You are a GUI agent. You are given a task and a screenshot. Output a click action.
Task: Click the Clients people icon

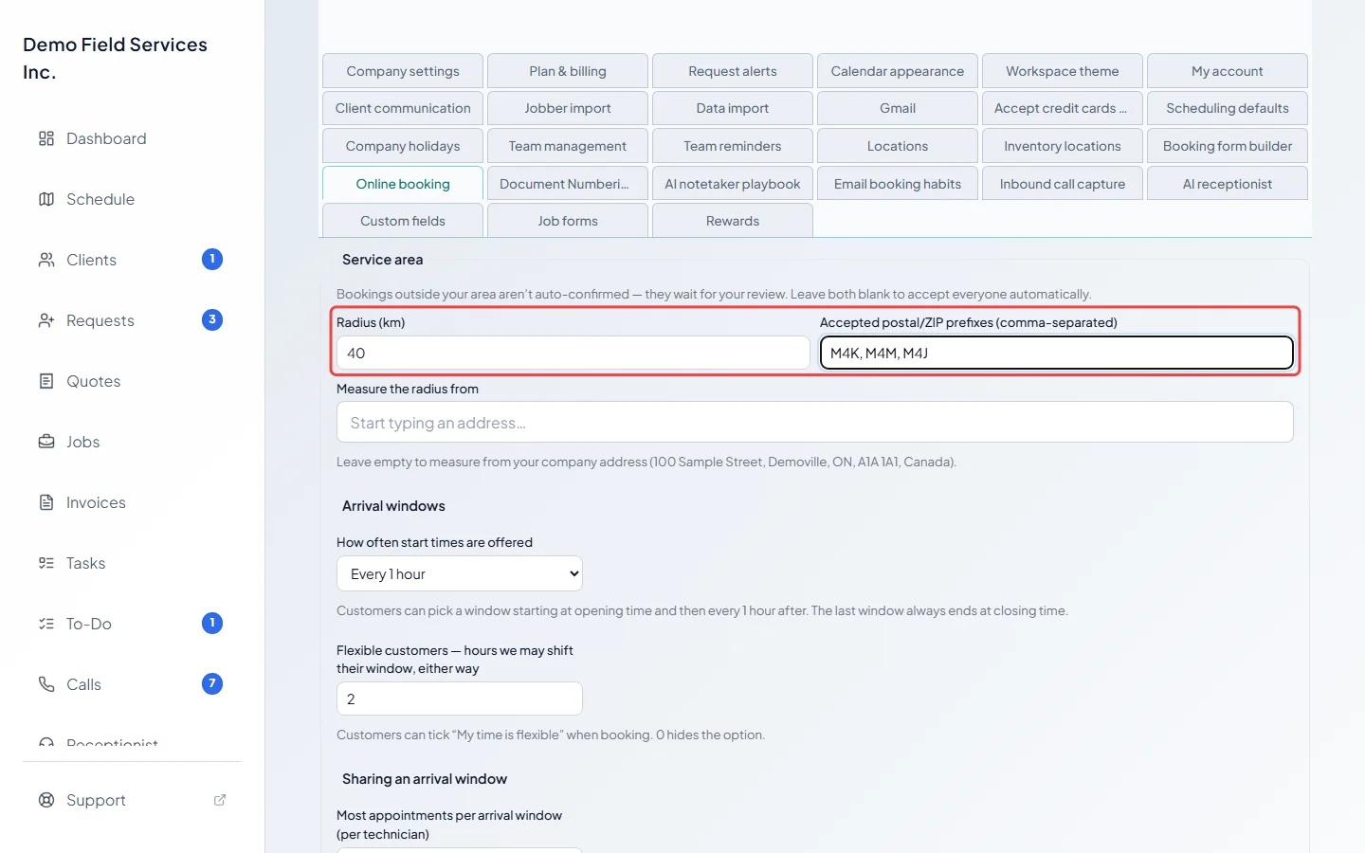46,260
